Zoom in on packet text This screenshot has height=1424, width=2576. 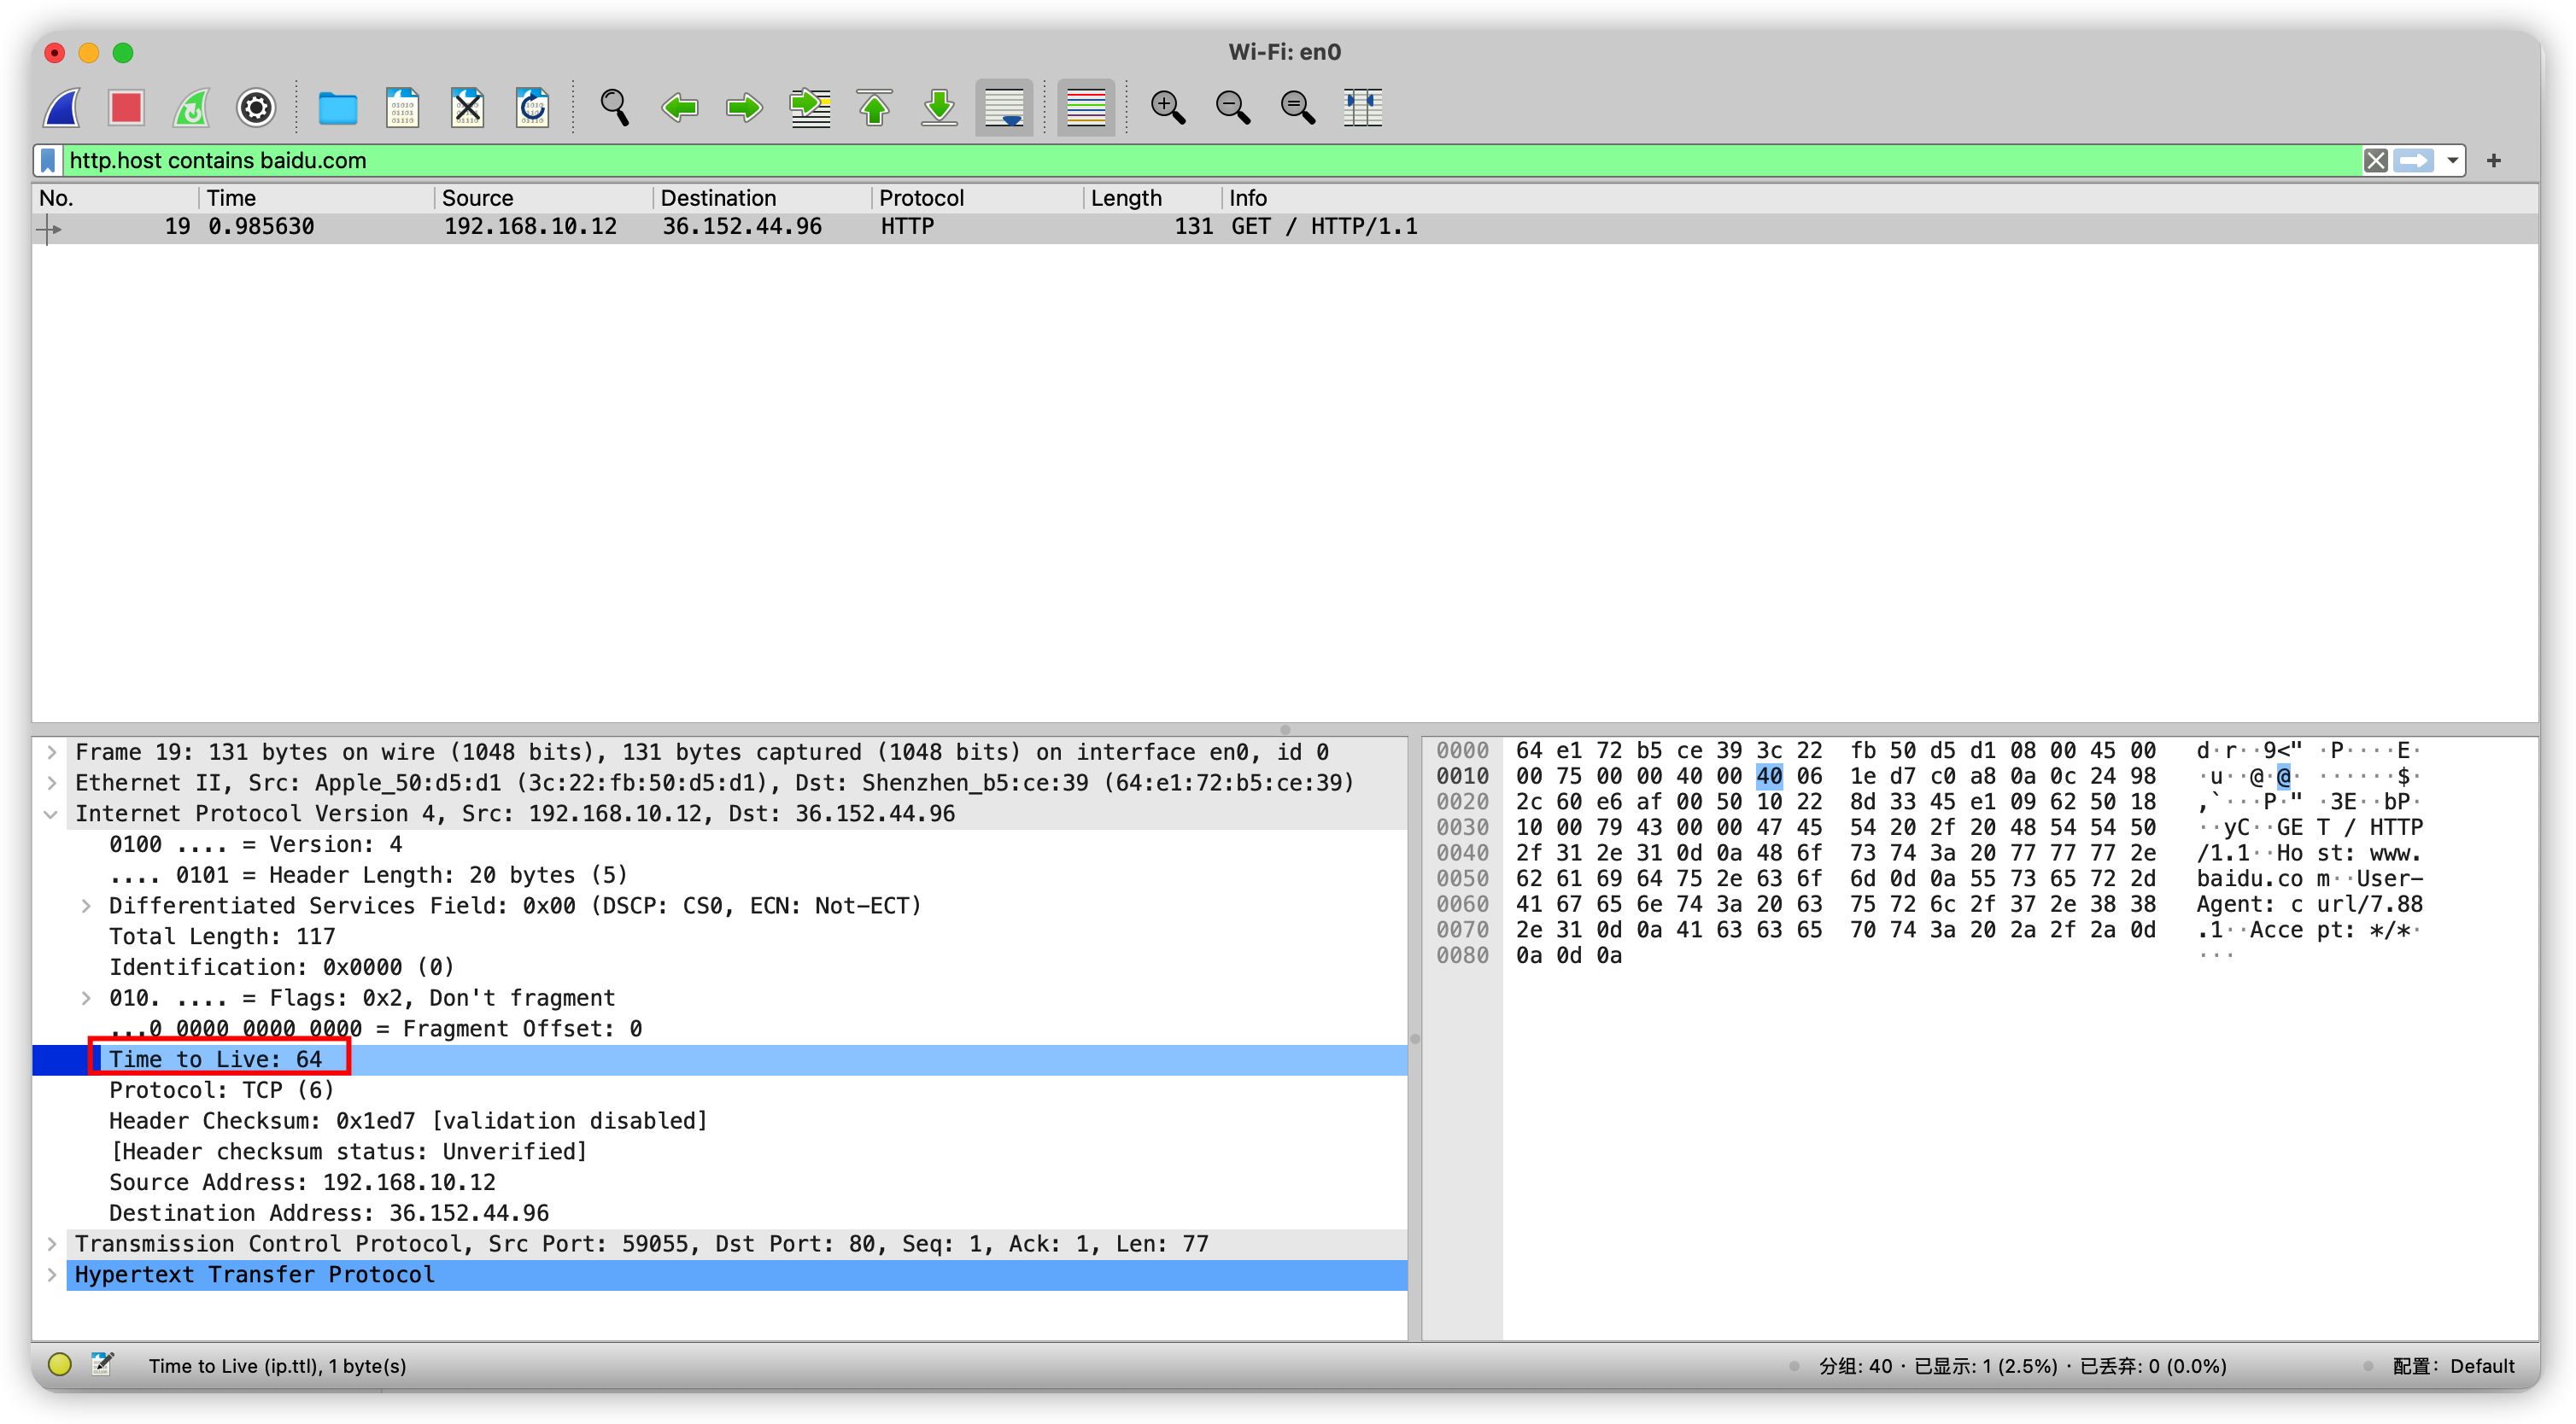pos(1167,107)
